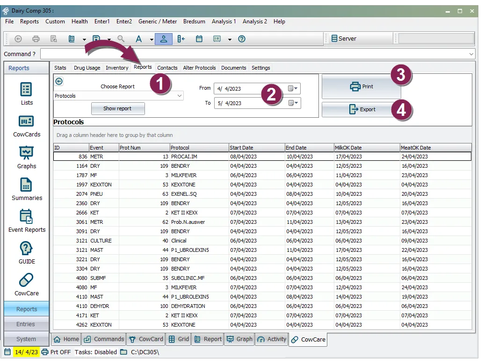Screen dimensions: 484x364
Task: Open CowCare in the sidebar
Action: tap(27, 285)
